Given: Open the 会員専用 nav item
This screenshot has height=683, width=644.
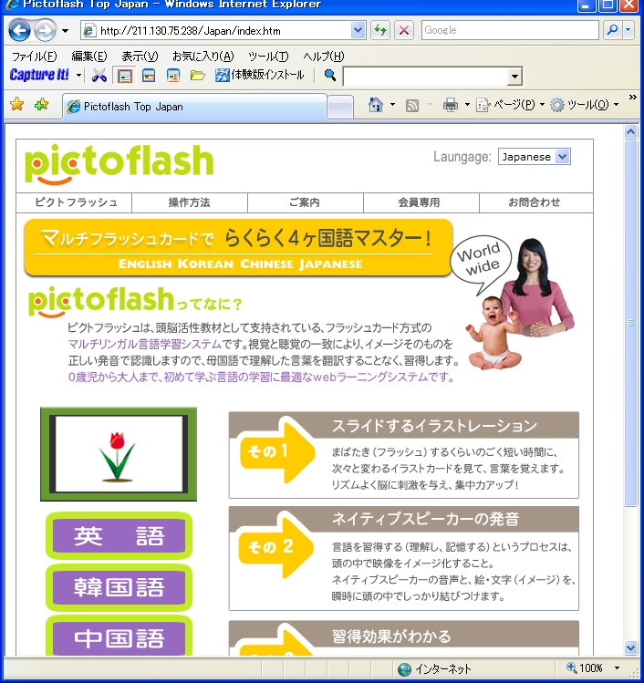Looking at the screenshot, I should (421, 202).
